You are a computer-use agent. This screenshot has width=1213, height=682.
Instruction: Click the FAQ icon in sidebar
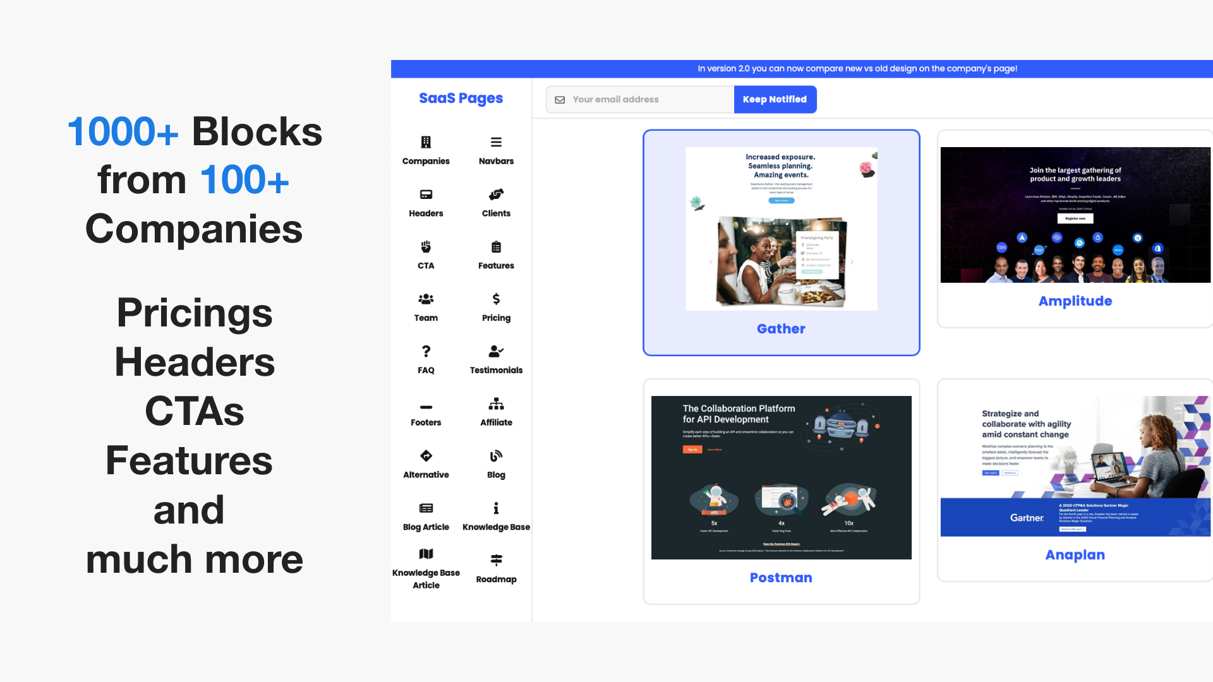pos(426,351)
